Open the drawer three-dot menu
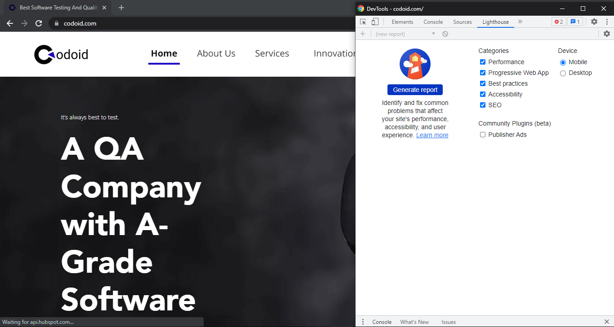The width and height of the screenshot is (614, 327). coord(363,322)
